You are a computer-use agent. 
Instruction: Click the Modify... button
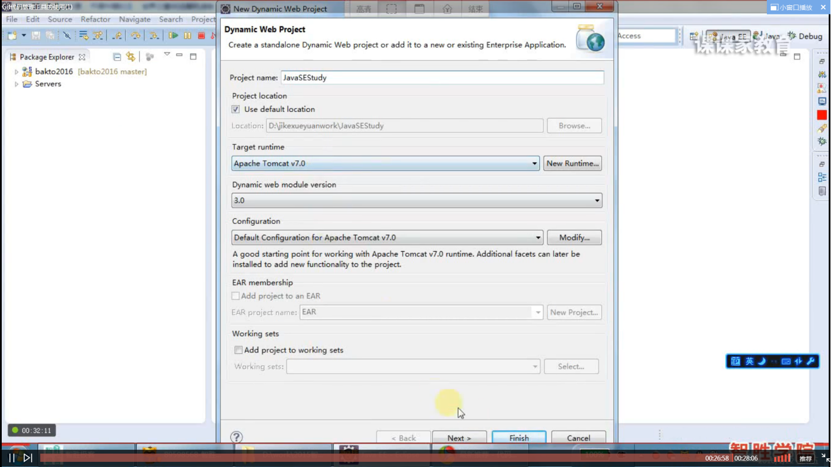575,237
